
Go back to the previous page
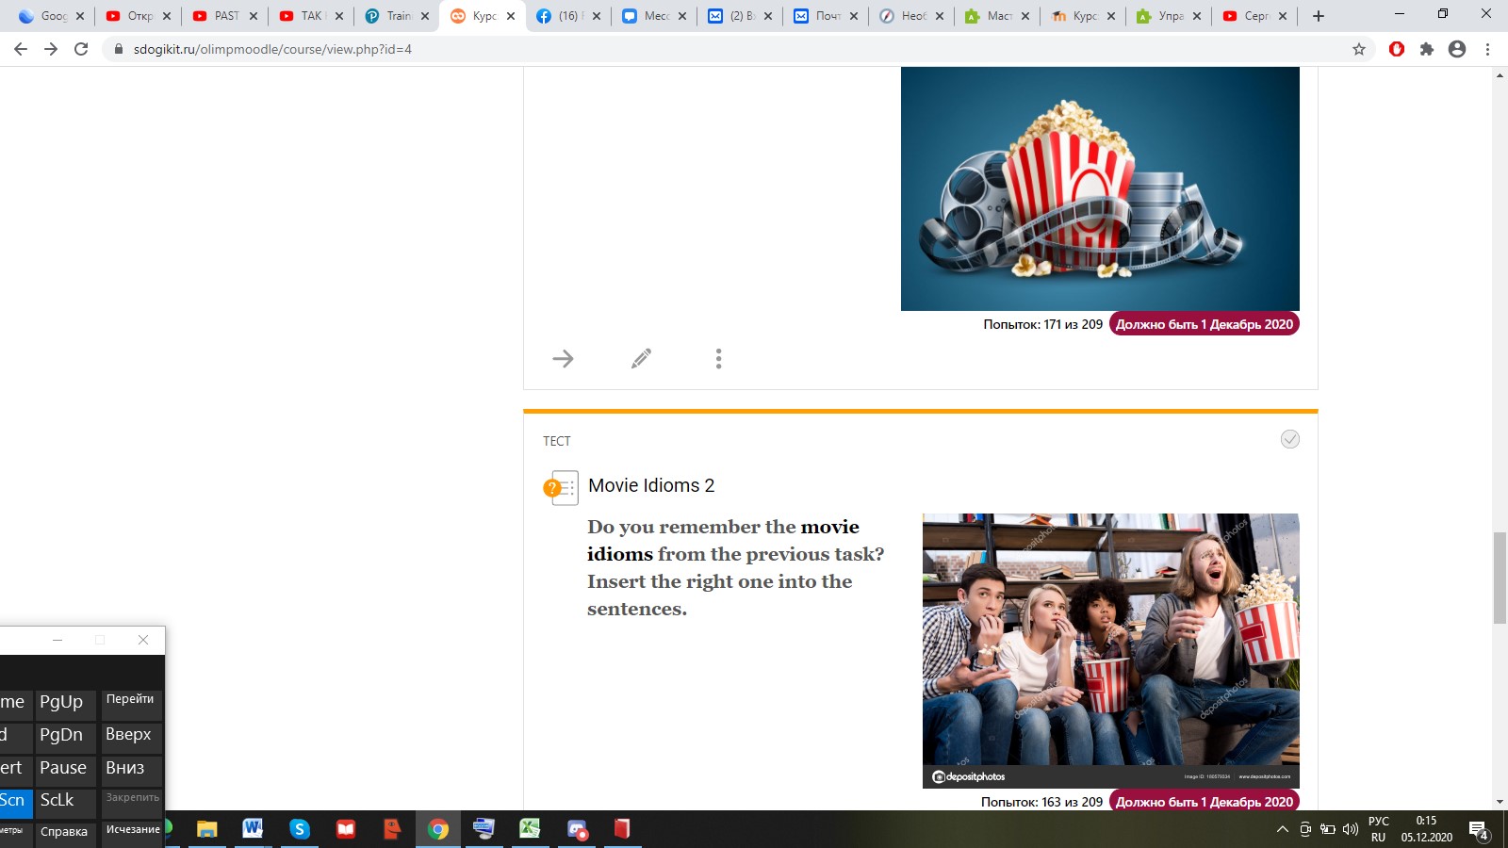pyautogui.click(x=21, y=49)
